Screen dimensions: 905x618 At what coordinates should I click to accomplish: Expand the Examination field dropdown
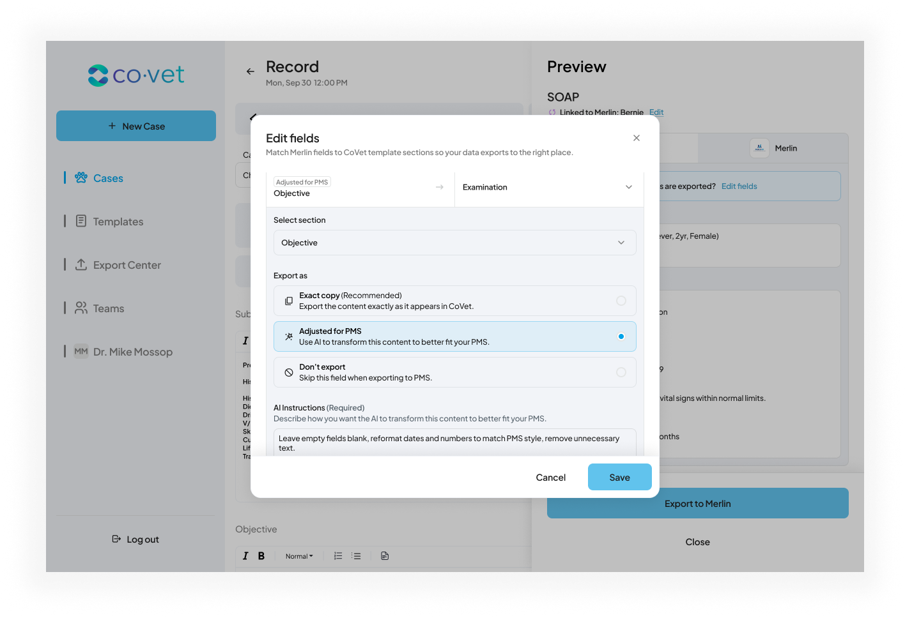coord(549,187)
